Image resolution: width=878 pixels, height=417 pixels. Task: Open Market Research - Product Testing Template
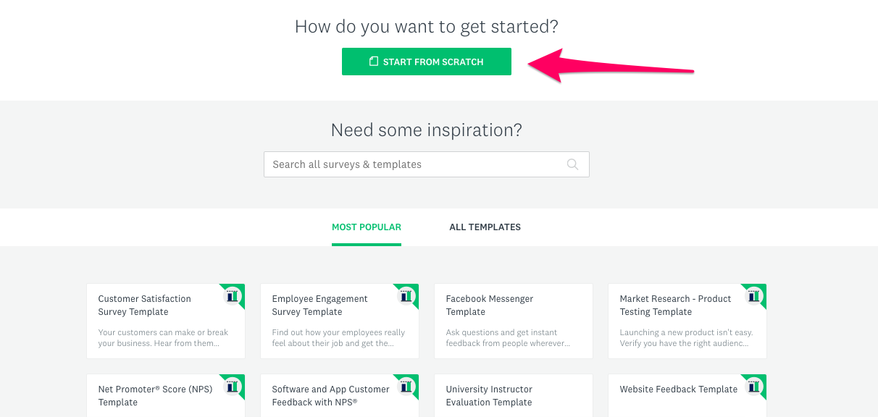tap(687, 321)
